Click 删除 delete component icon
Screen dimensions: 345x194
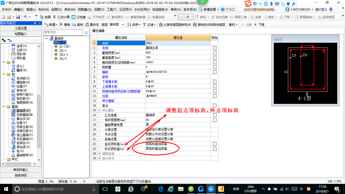(x=65, y=25)
